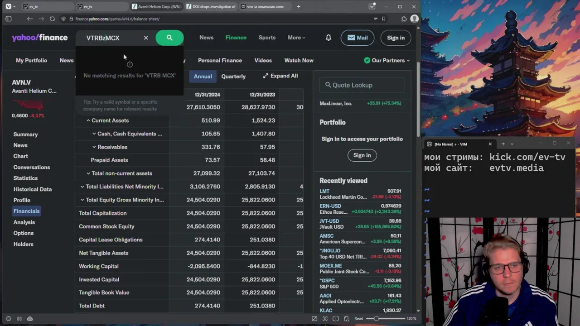This screenshot has width=580, height=326.
Task: Click the address bar URL
Action: point(117,19)
